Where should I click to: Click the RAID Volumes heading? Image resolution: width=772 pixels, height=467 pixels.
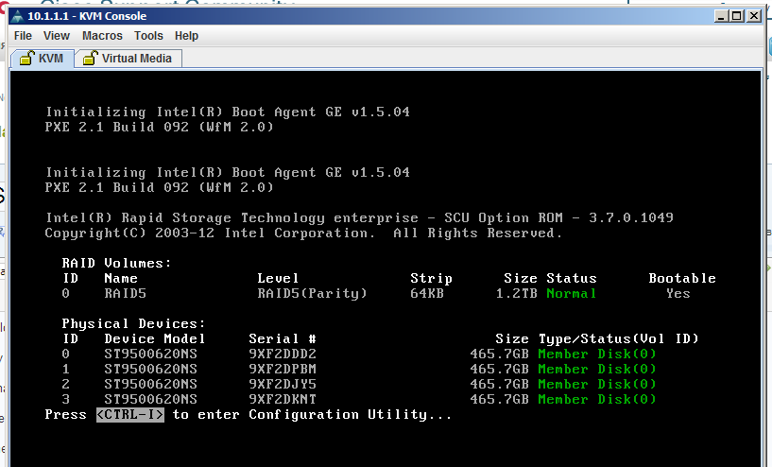click(116, 264)
